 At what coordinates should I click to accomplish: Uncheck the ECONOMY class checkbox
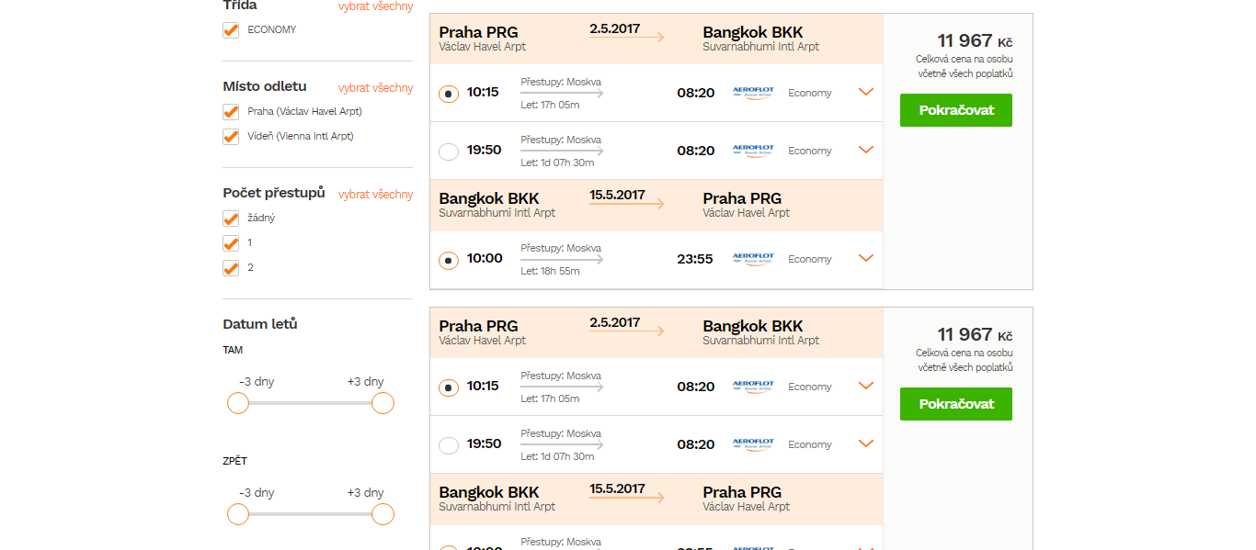pyautogui.click(x=231, y=29)
